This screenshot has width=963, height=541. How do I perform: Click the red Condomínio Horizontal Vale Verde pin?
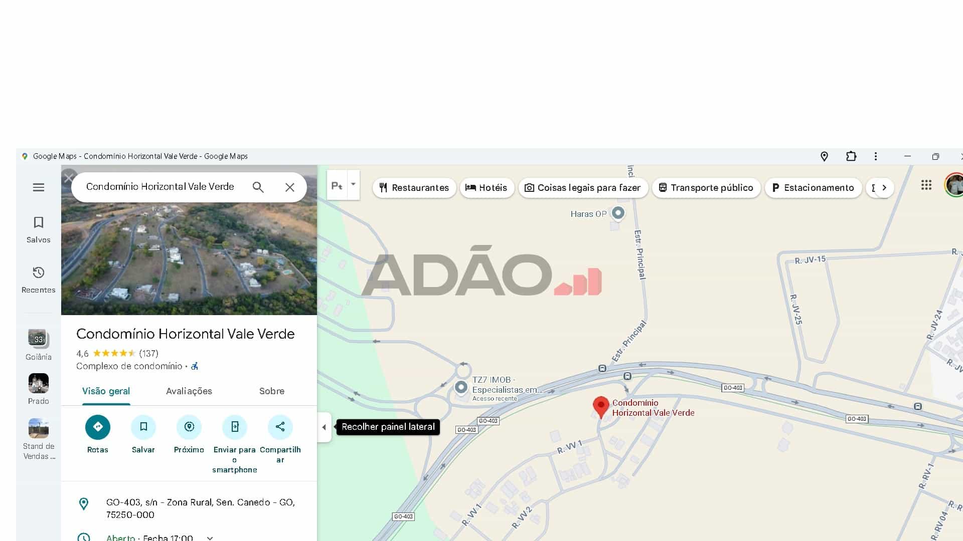point(601,407)
